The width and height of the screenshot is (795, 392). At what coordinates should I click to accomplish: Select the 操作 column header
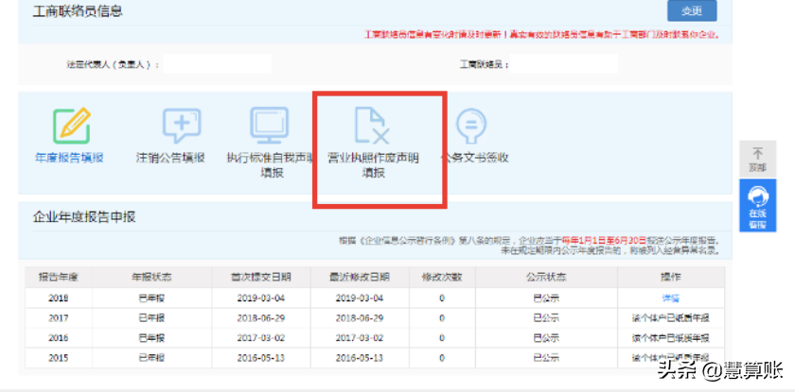pos(671,277)
